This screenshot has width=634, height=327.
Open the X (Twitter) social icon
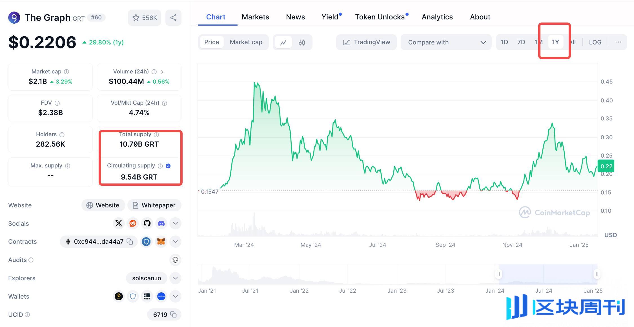[x=119, y=223]
